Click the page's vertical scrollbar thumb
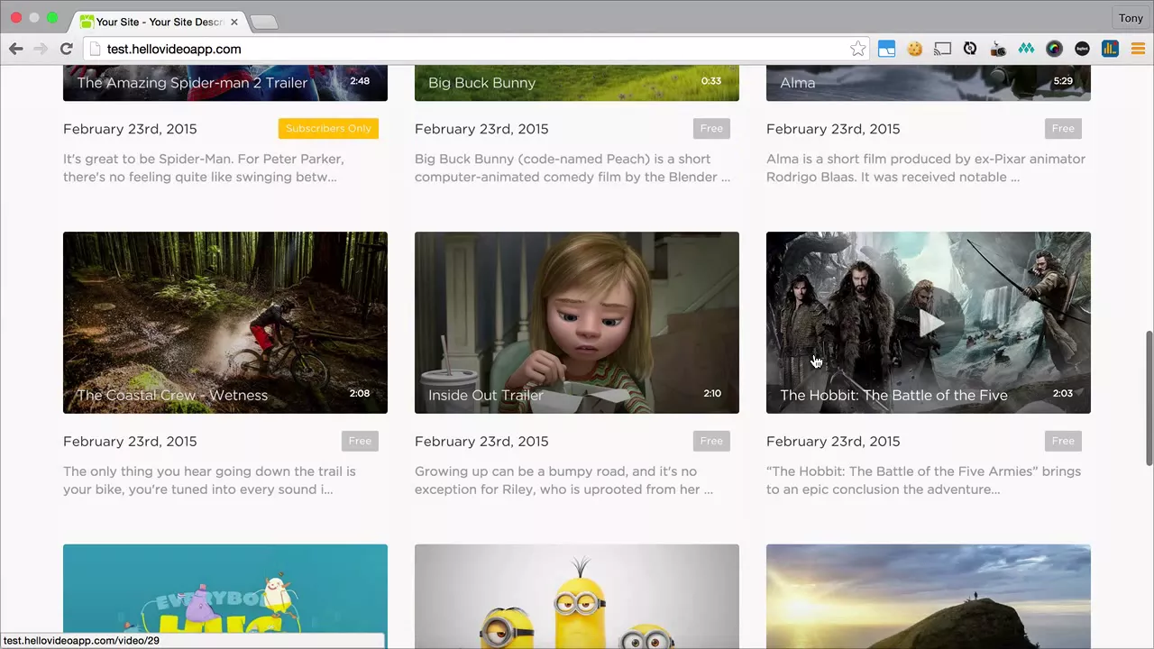 1149,398
